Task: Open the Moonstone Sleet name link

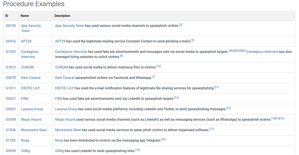Action: (34, 130)
